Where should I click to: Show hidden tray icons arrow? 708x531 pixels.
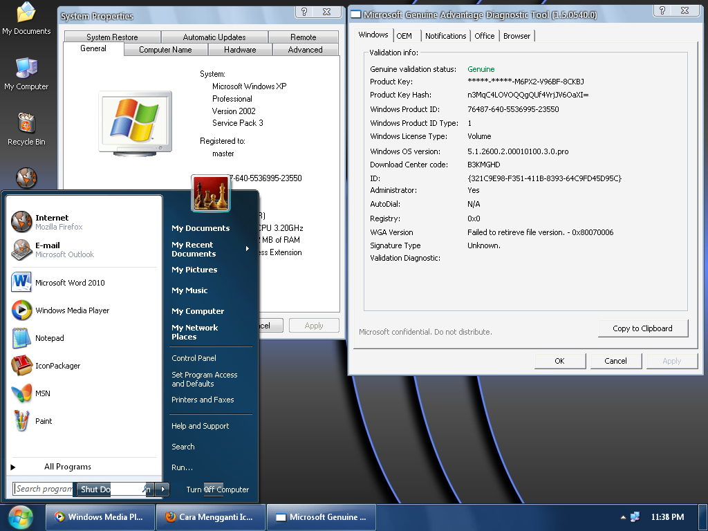623,517
